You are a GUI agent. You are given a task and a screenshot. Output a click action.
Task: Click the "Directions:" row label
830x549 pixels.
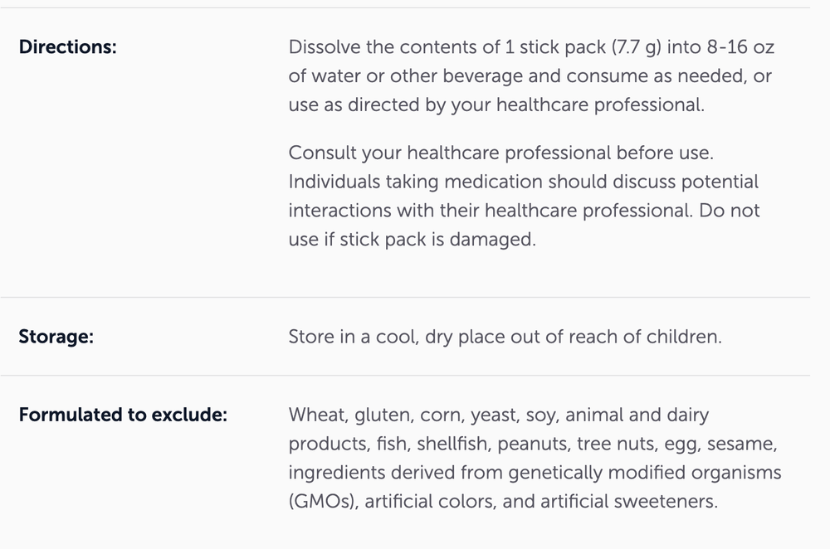67,47
